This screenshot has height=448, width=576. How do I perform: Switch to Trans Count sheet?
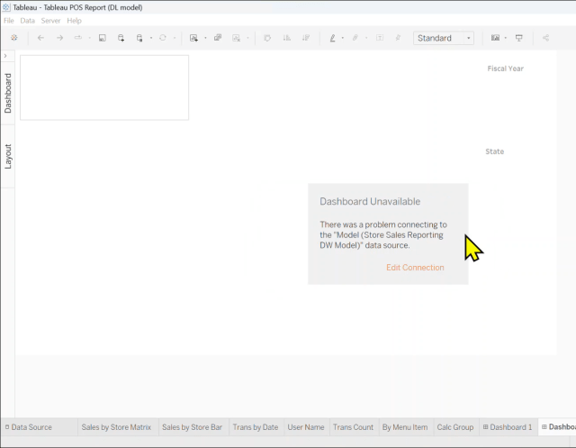353,427
